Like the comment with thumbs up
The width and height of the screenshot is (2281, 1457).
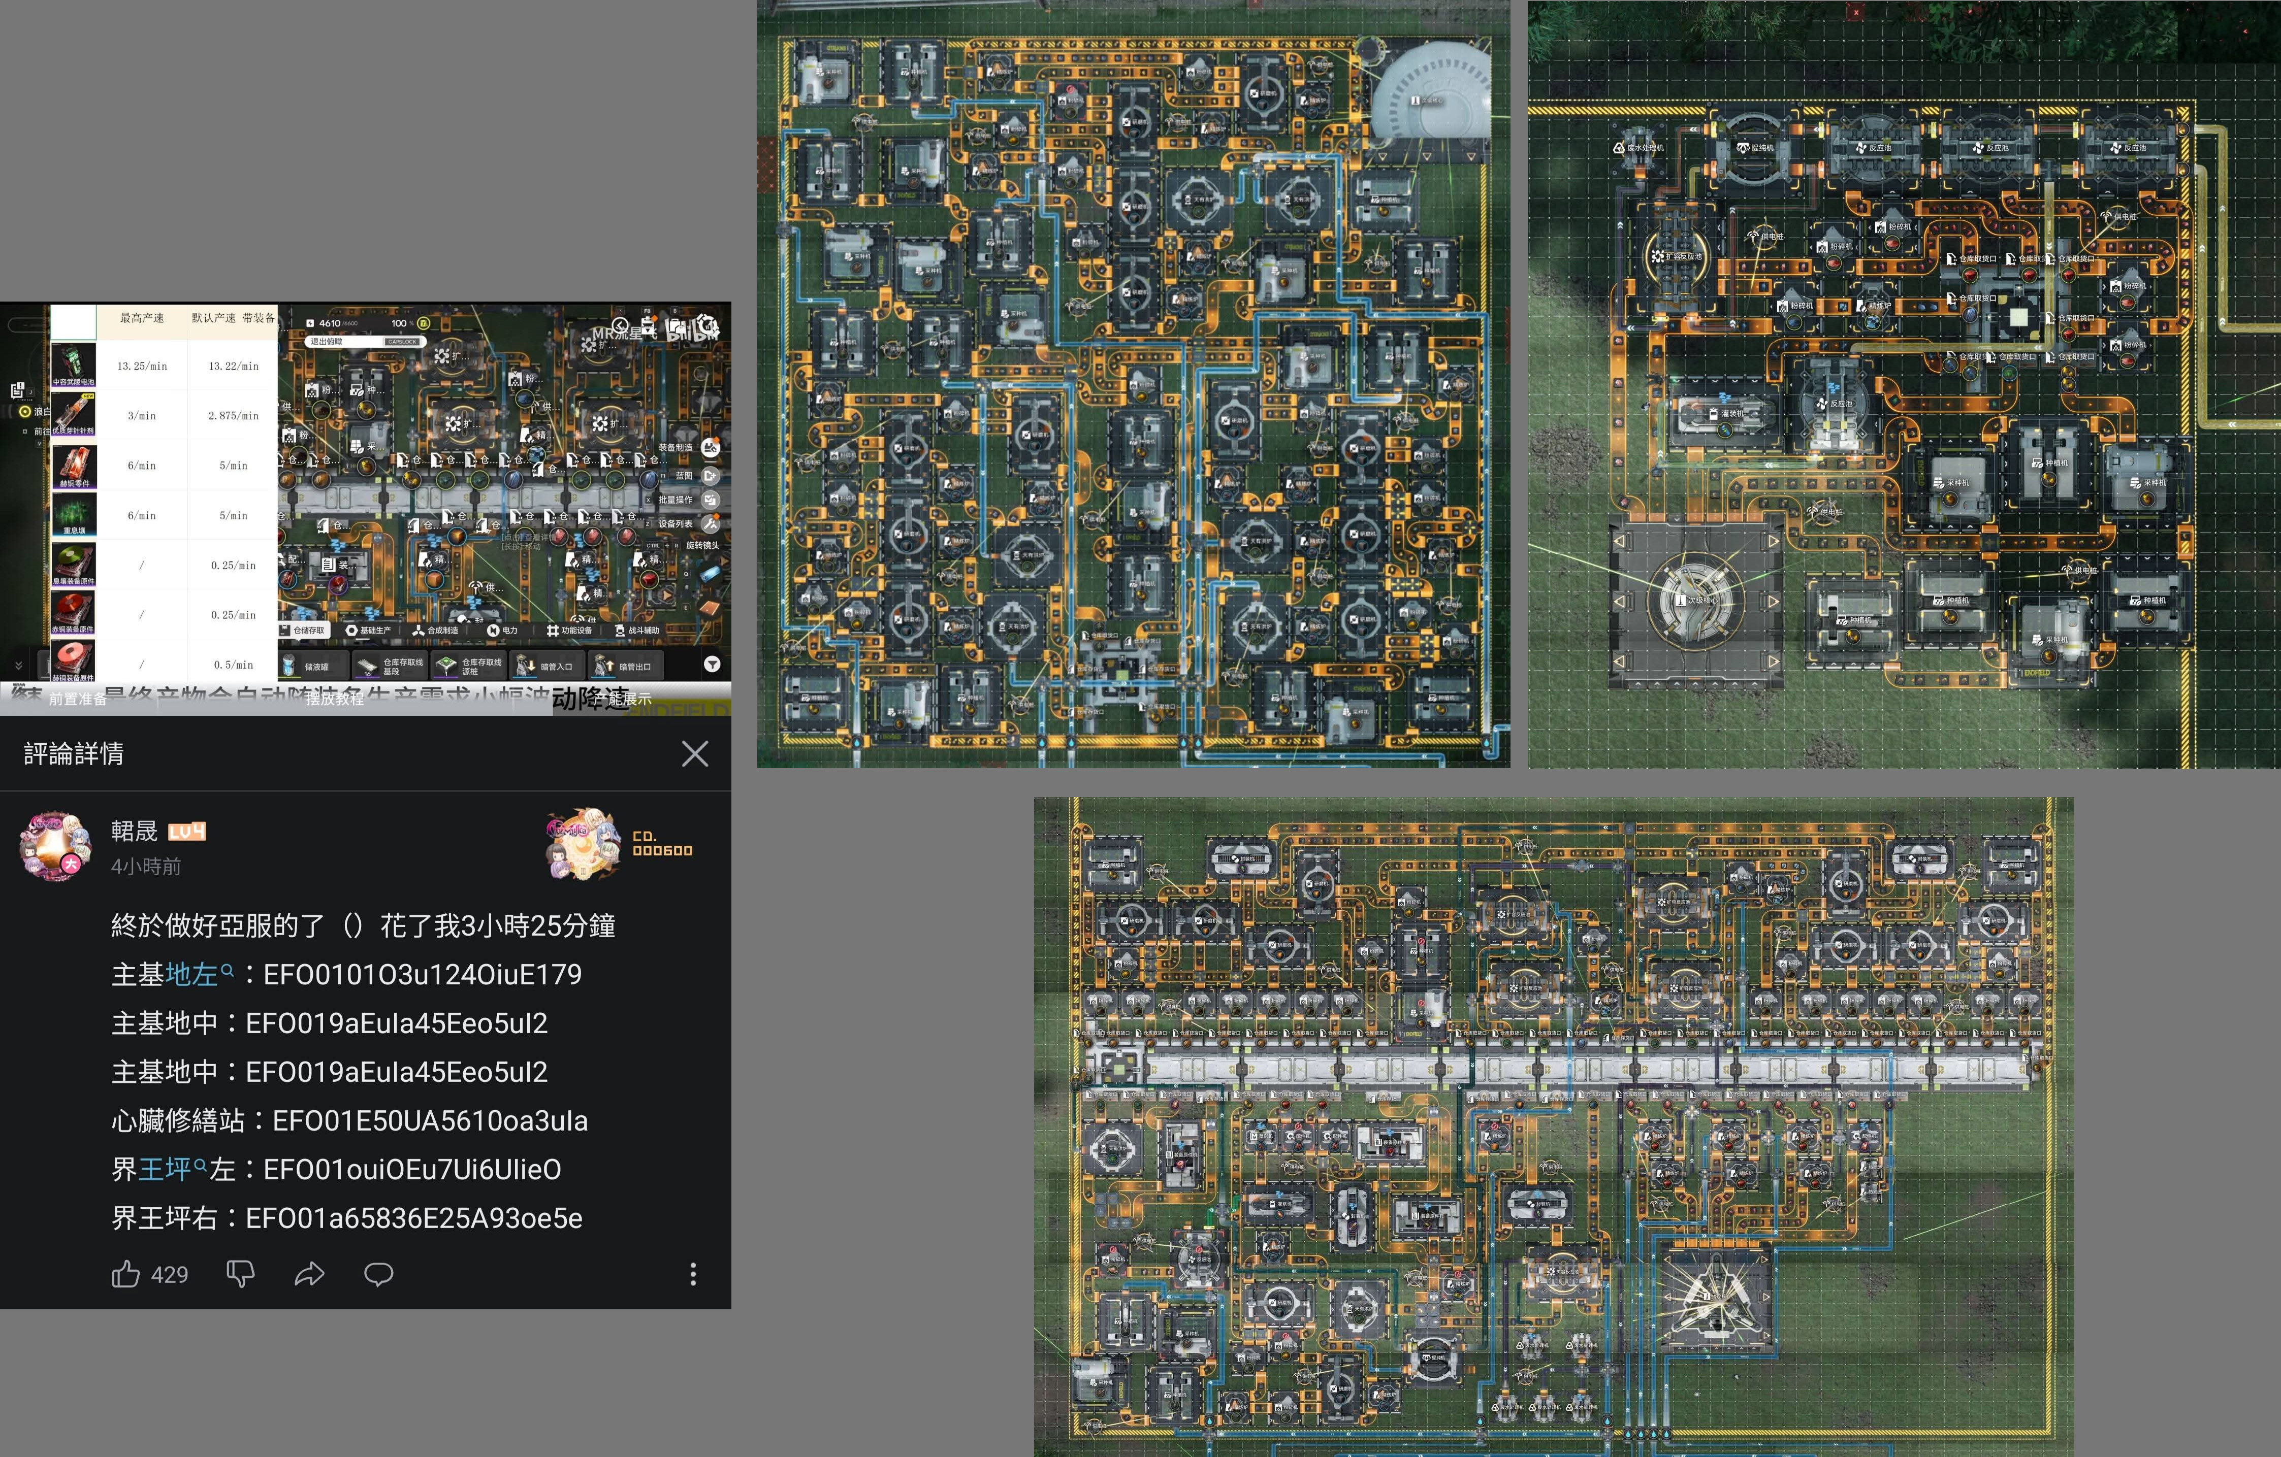[126, 1274]
